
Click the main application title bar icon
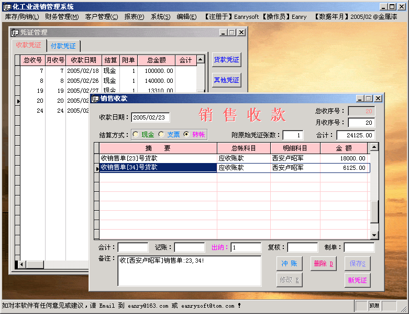click(x=7, y=6)
